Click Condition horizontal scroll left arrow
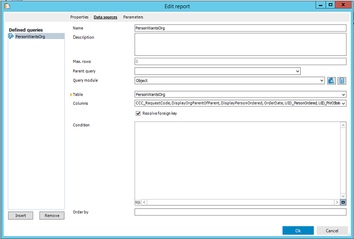 [x=144, y=202]
